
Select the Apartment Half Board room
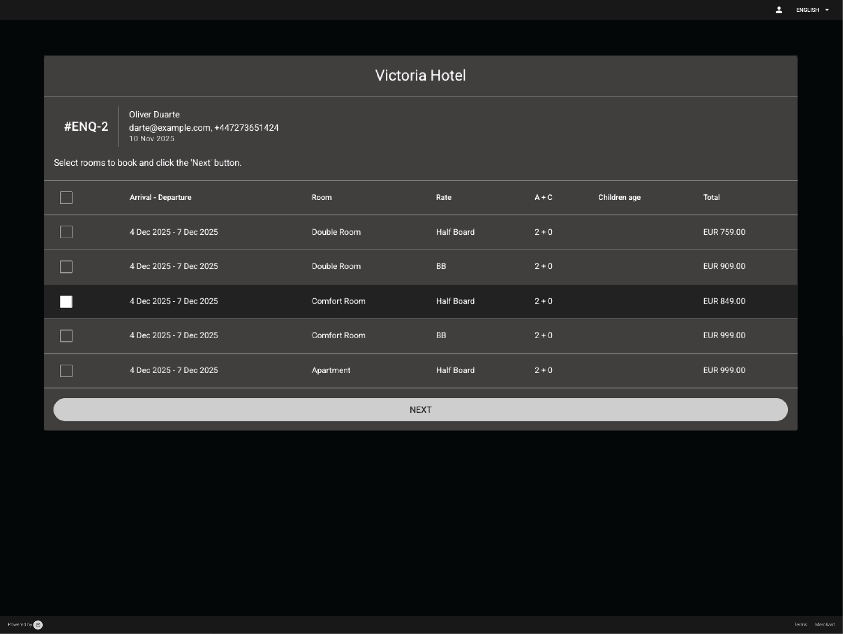pyautogui.click(x=66, y=371)
